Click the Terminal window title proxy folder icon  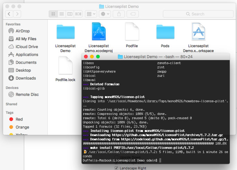pyautogui.click(x=120, y=57)
